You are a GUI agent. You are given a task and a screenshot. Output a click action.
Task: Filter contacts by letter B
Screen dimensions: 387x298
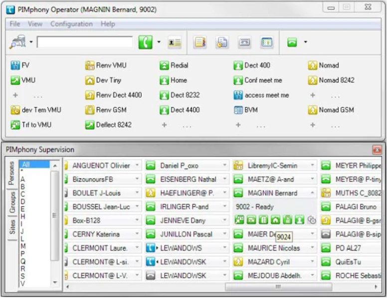[x=23, y=187]
